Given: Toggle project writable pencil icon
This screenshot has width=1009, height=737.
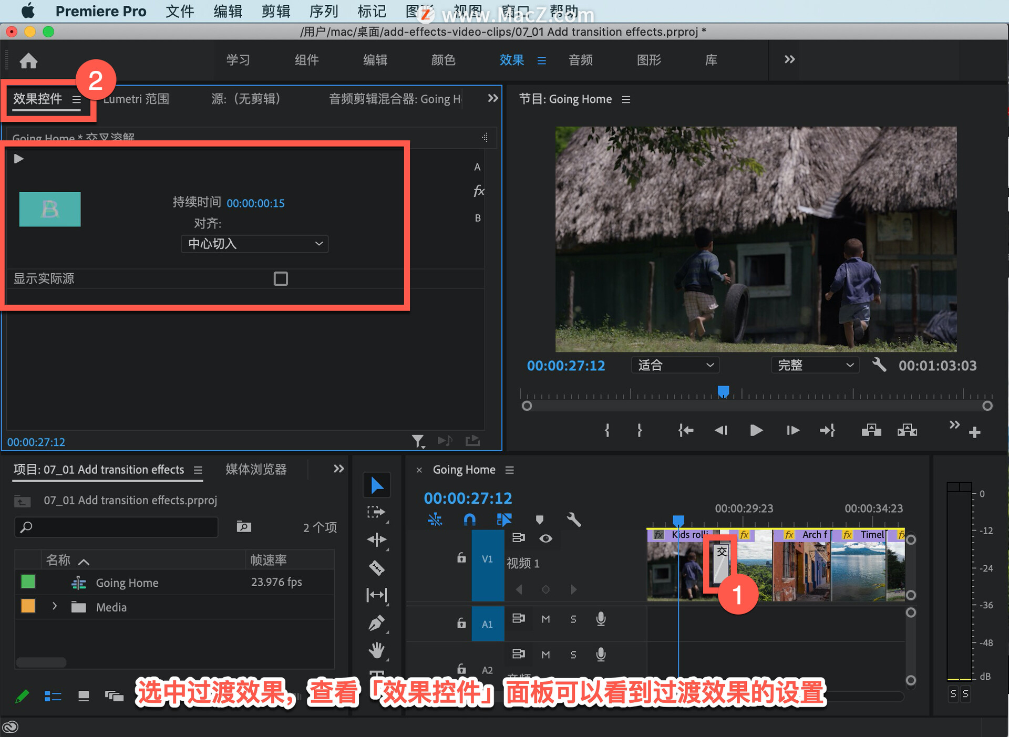Looking at the screenshot, I should (x=22, y=697).
